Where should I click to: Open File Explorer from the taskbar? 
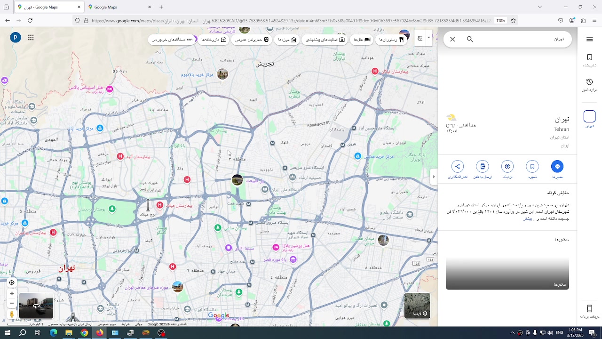pyautogui.click(x=69, y=333)
